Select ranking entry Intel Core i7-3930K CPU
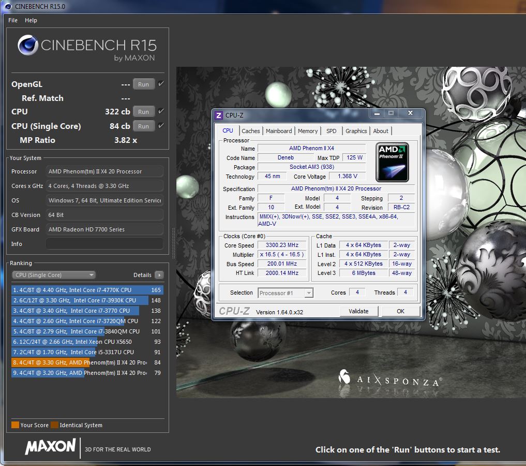 click(x=87, y=300)
